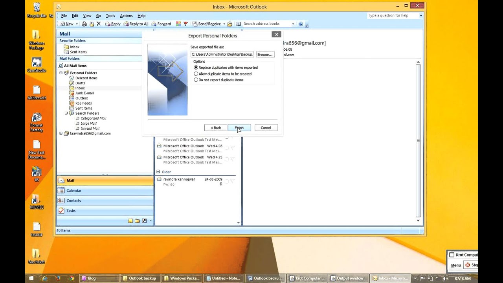Open the New button dropdown arrow
Viewport: 503px width, 283px height.
77,24
